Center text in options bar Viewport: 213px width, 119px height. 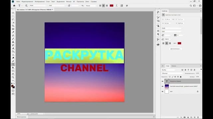pyautogui.click(x=104, y=6)
